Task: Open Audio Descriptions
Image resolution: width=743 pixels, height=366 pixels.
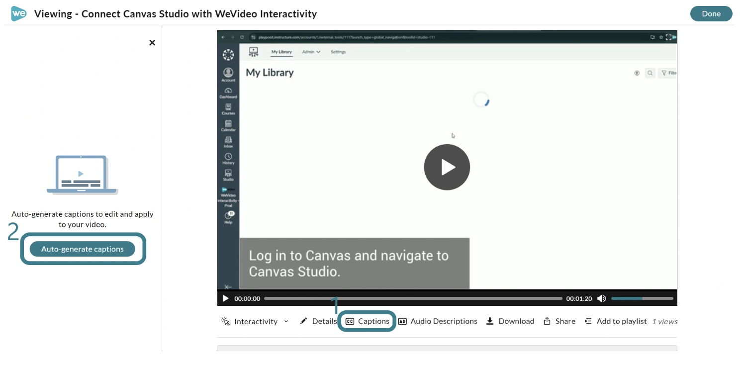Action: [x=438, y=321]
